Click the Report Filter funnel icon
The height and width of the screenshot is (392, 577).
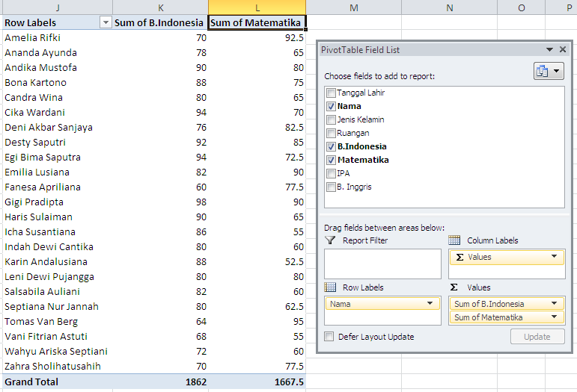pos(330,240)
